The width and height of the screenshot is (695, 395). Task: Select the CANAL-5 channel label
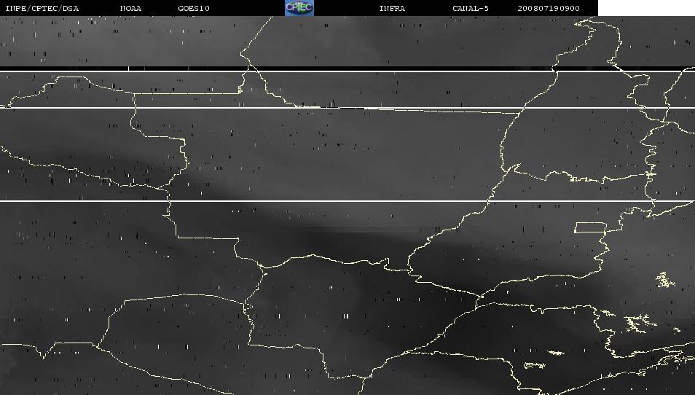click(471, 9)
